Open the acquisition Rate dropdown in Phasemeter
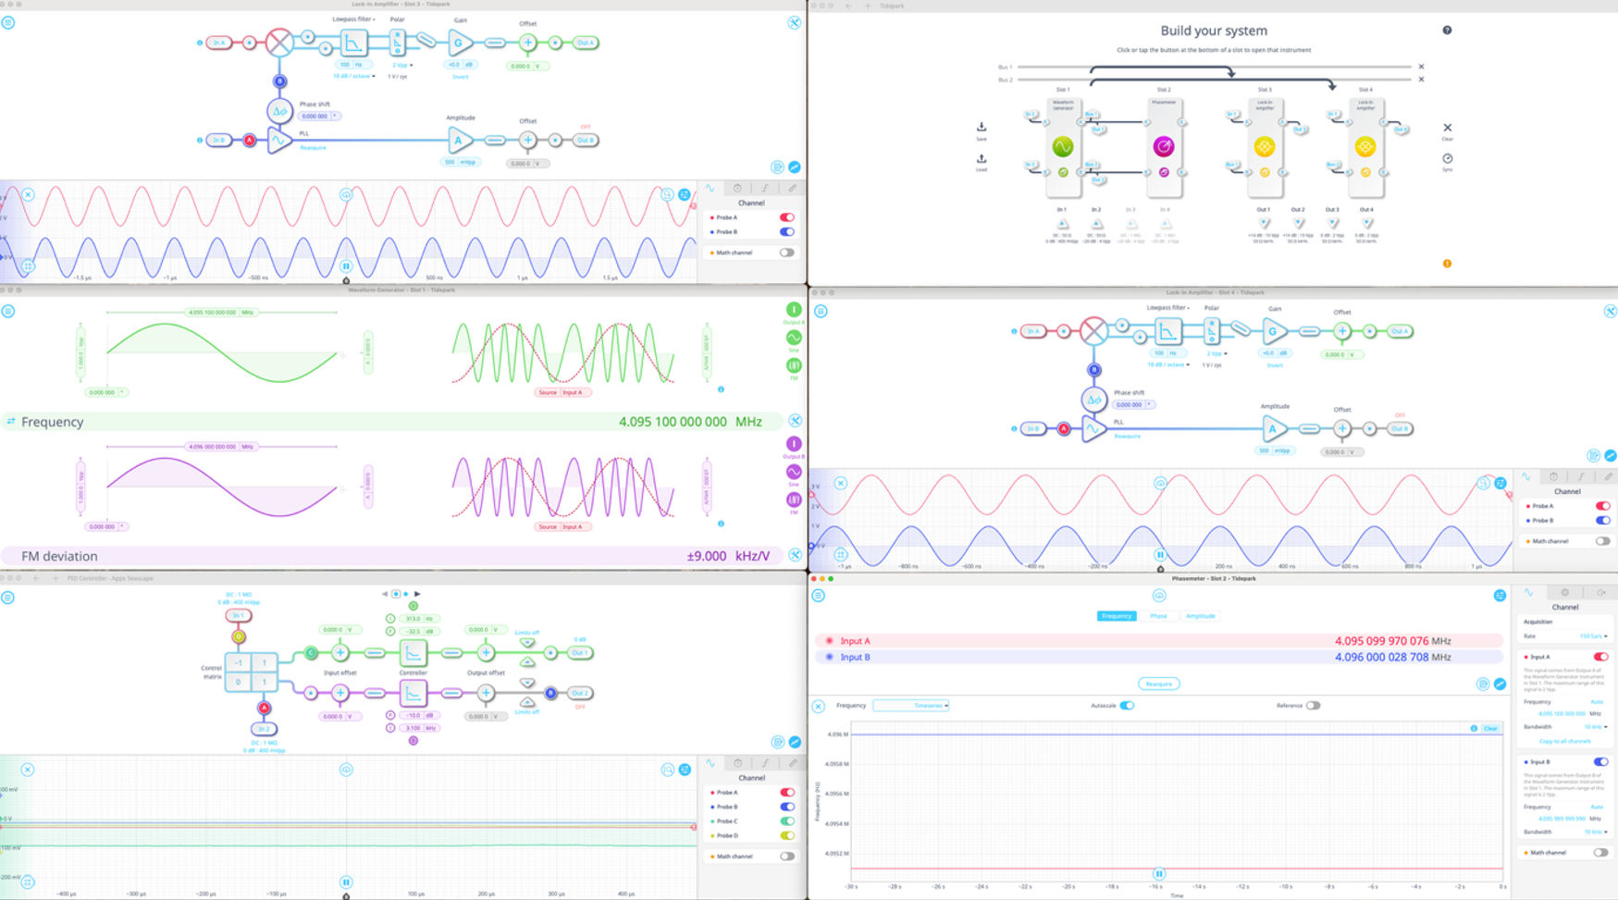This screenshot has width=1618, height=900. (x=1593, y=636)
